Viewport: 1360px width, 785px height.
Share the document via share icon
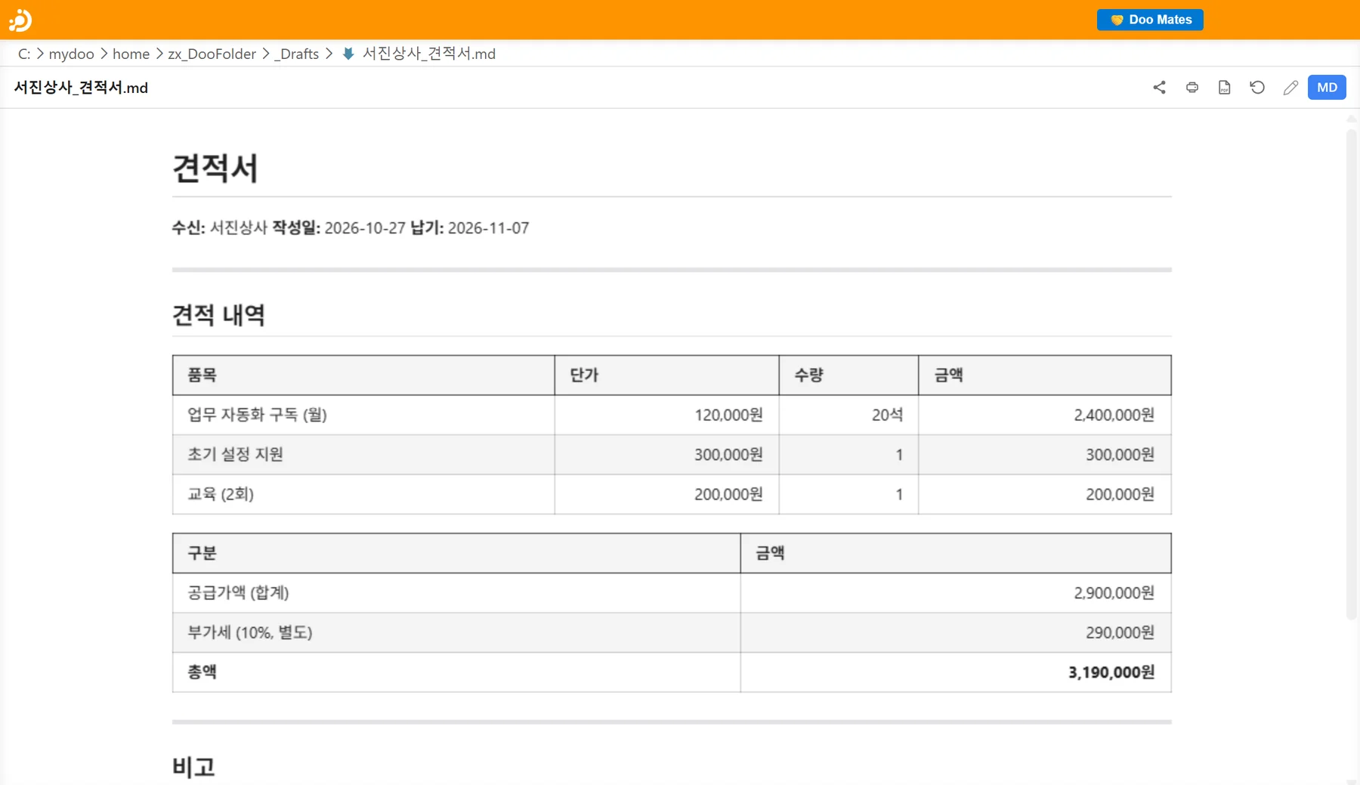(1159, 88)
